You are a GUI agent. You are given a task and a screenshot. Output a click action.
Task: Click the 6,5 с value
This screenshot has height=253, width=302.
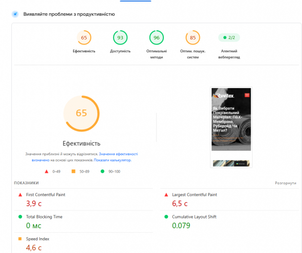[180, 204]
